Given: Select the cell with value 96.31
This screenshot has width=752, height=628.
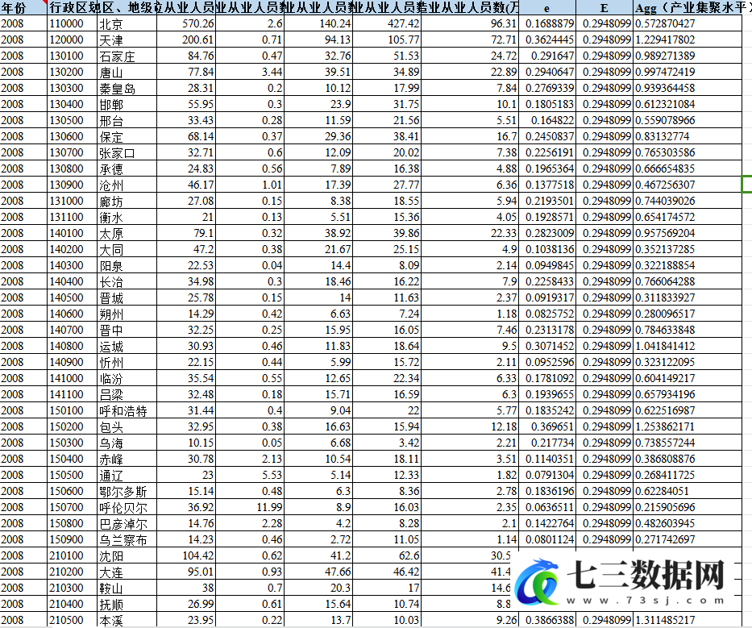Looking at the screenshot, I should [x=470, y=23].
